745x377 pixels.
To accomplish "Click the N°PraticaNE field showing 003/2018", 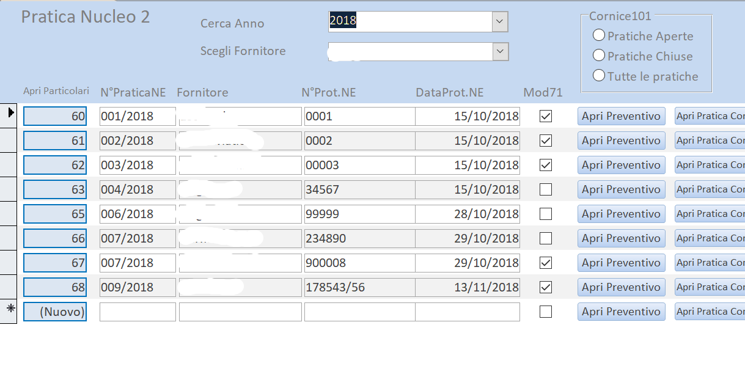I will pos(138,165).
